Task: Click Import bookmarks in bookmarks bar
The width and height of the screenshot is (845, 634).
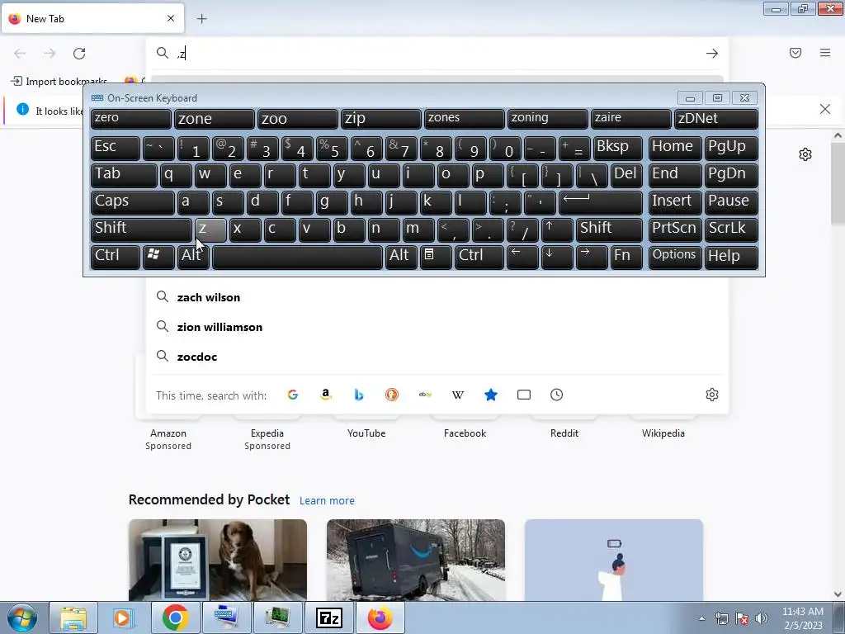Action: tap(59, 82)
